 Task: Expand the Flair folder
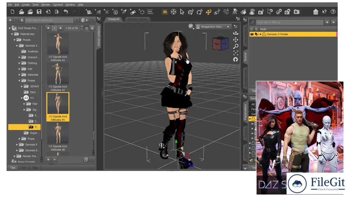pos(24,104)
